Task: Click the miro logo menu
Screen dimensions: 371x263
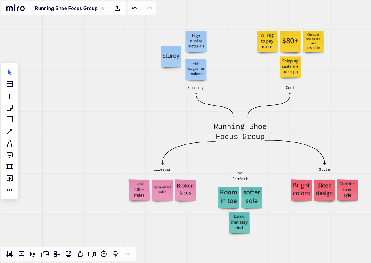Action: point(16,8)
